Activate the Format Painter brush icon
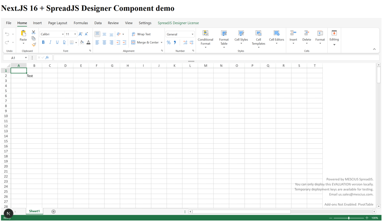Viewport: 383px width, 222px height. pos(34,45)
